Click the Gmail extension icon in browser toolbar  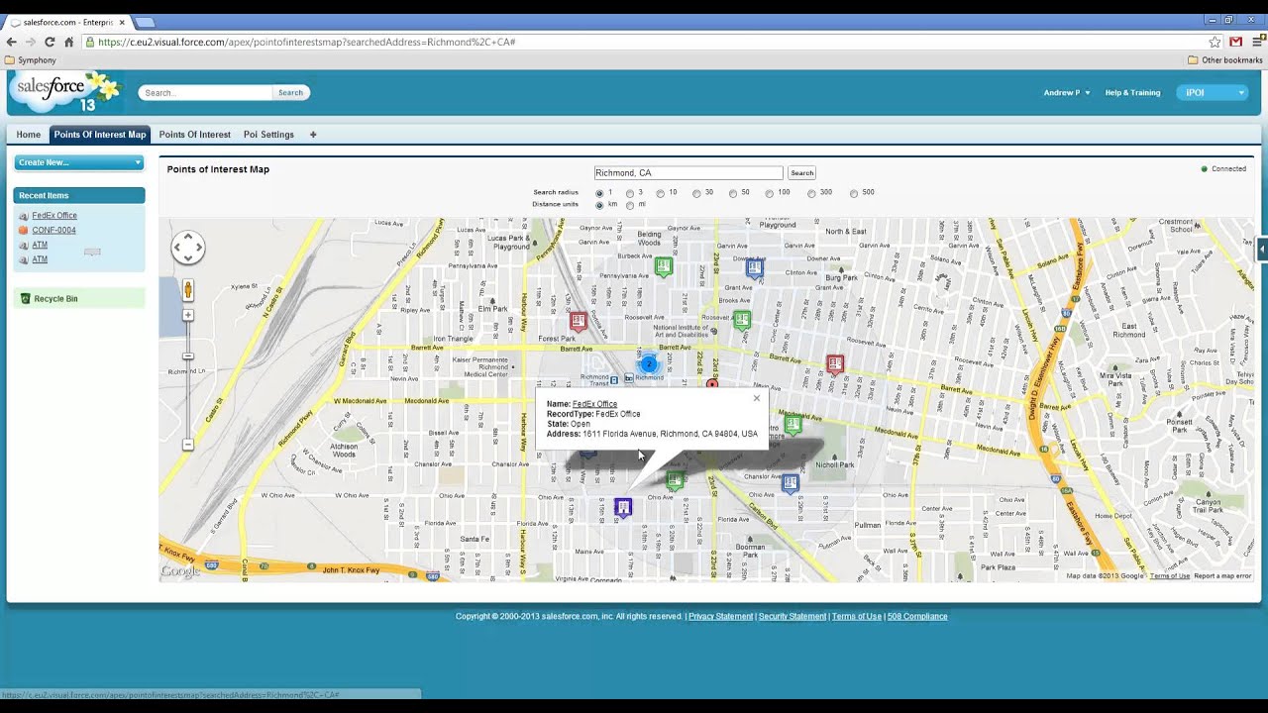click(1236, 42)
